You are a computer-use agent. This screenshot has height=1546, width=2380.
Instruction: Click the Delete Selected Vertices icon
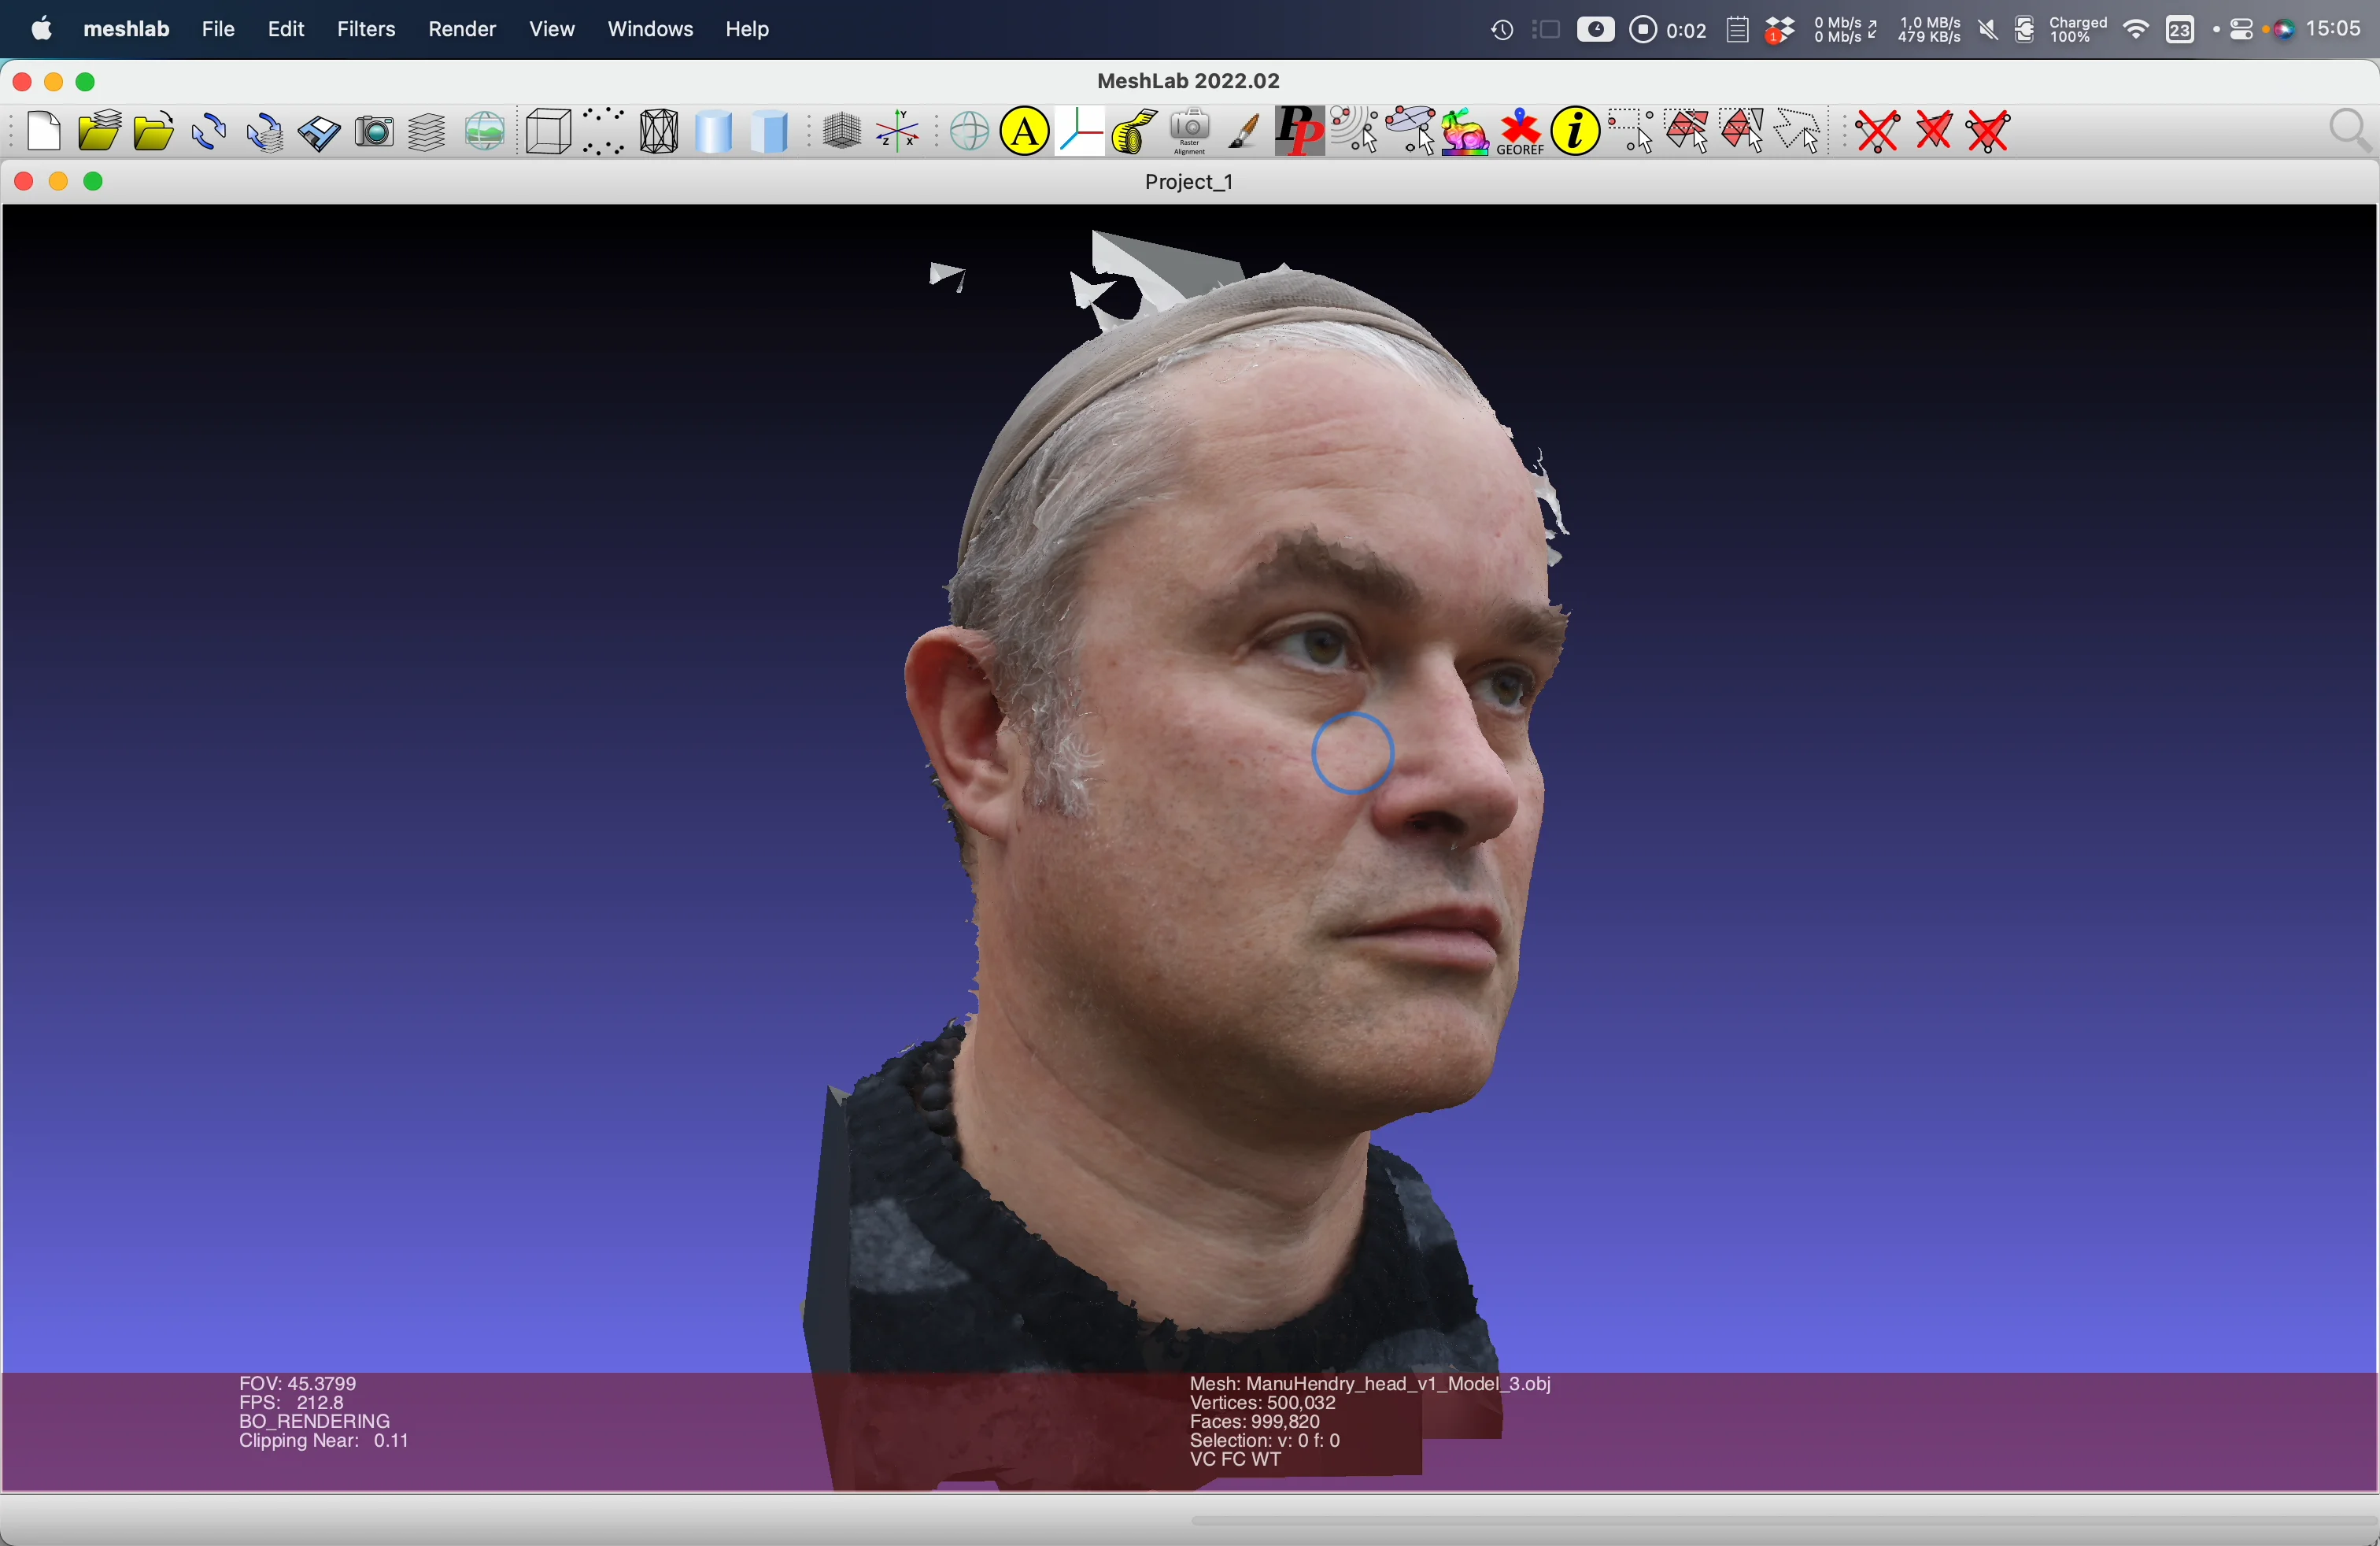click(x=1877, y=132)
